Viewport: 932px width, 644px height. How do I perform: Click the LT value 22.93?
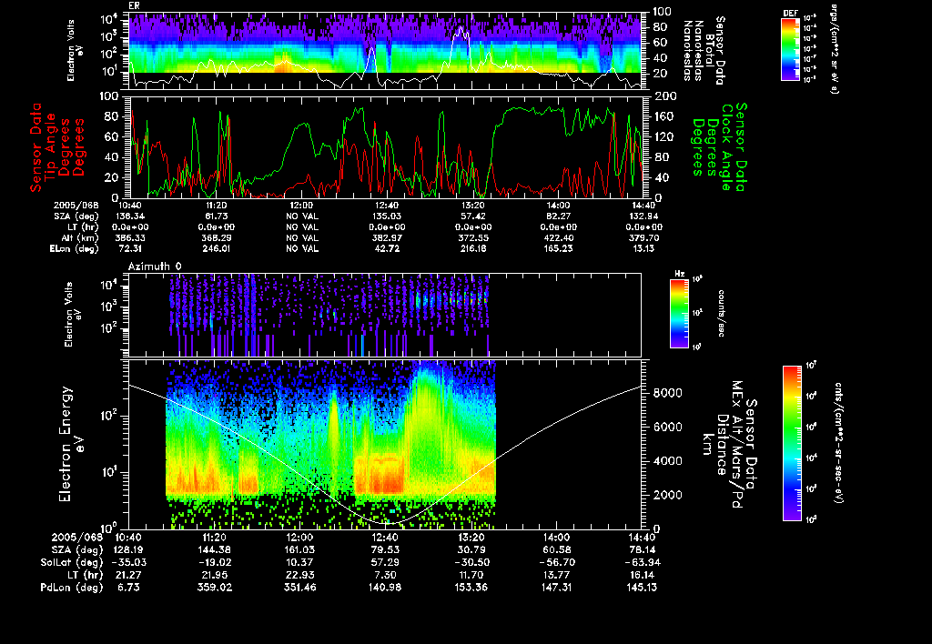point(300,575)
